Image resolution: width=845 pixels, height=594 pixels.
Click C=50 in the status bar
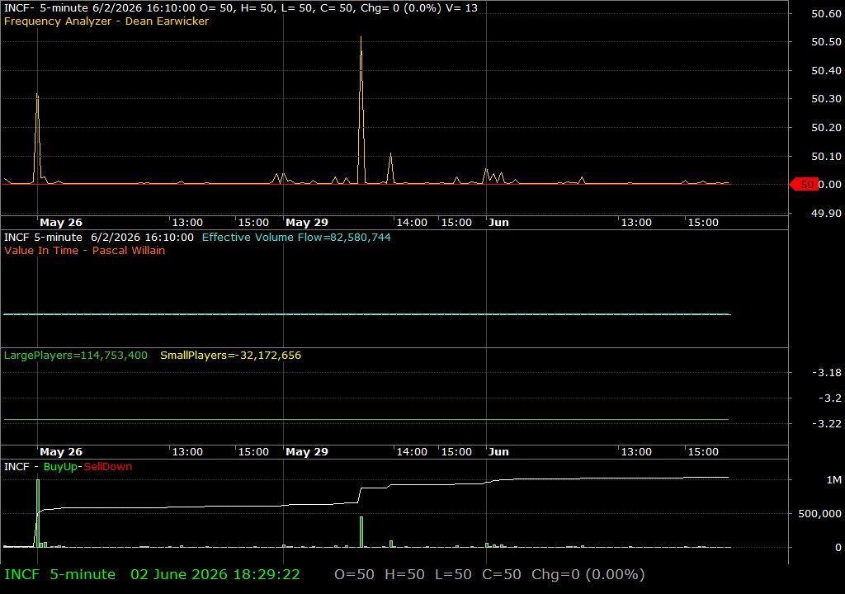pyautogui.click(x=501, y=574)
